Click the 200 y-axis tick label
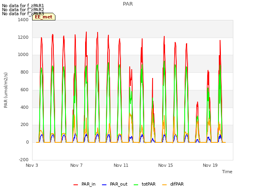257x192 pixels. click(24, 125)
